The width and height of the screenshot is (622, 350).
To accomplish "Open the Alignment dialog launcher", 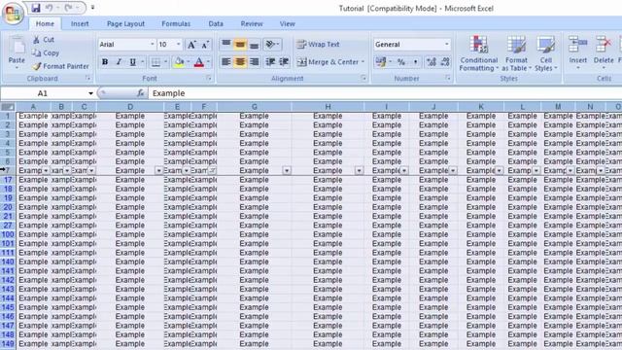I will point(363,79).
